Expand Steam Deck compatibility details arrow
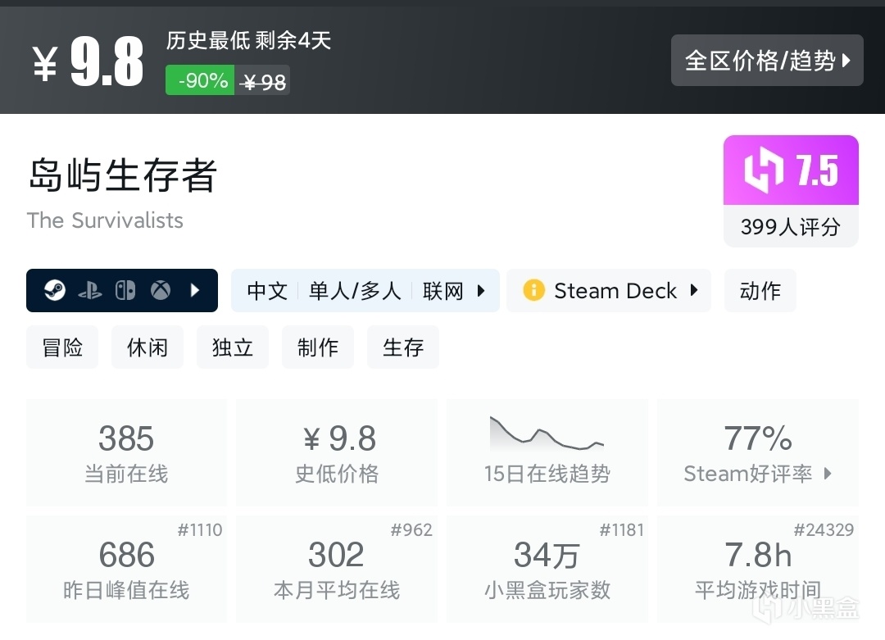 tap(694, 291)
